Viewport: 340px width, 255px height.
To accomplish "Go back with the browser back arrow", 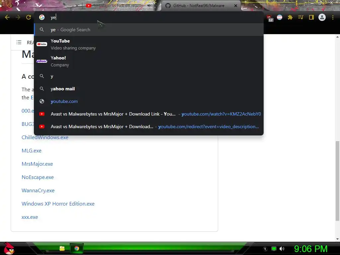I will tap(7, 17).
